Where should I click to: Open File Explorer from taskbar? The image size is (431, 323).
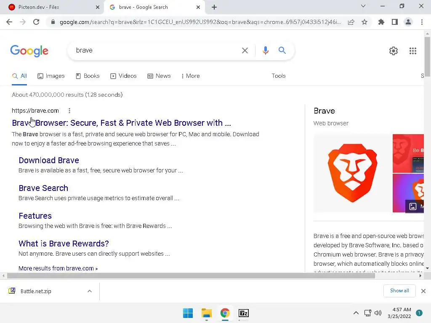point(206,313)
